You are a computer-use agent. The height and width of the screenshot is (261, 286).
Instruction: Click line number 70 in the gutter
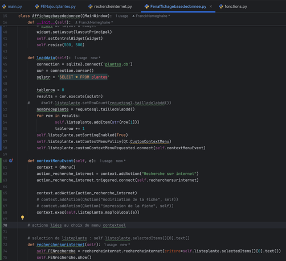point(5,225)
